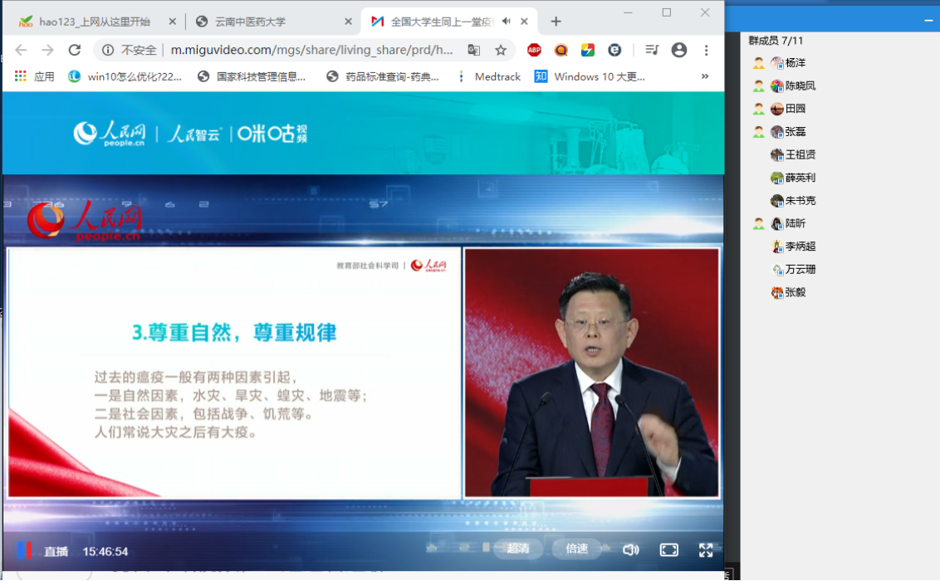Open the 倍速 playback speed menu
This screenshot has width=940, height=581.
[x=577, y=549]
